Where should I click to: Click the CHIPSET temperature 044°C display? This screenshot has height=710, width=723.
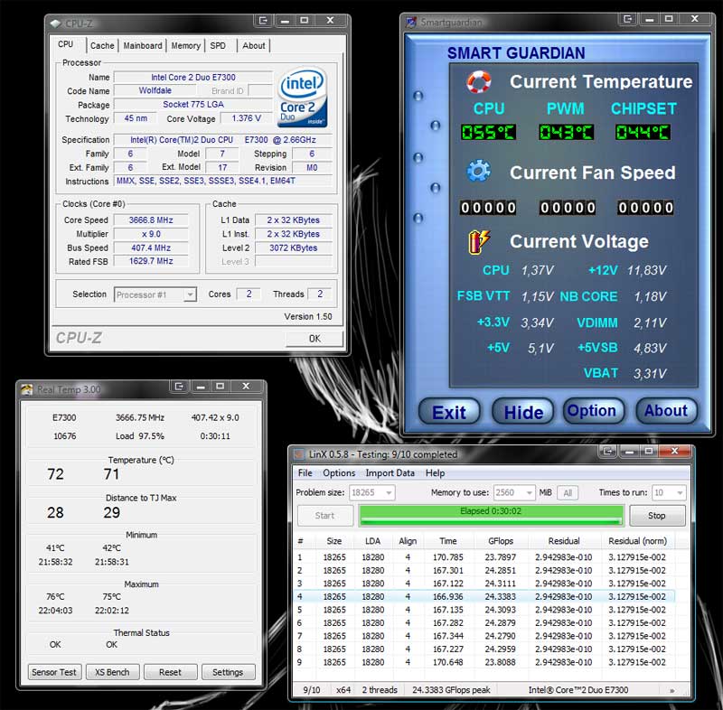643,132
